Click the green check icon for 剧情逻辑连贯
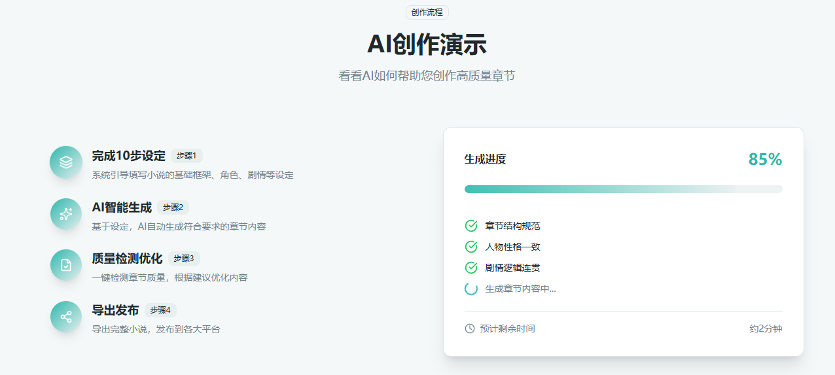The image size is (835, 375). point(471,268)
